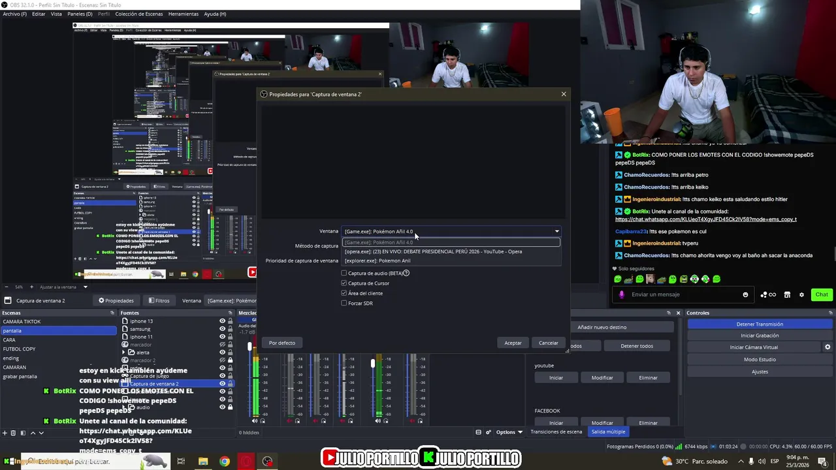This screenshot has width=836, height=470.
Task: Open File Explorer from the taskbar
Action: coord(203,462)
